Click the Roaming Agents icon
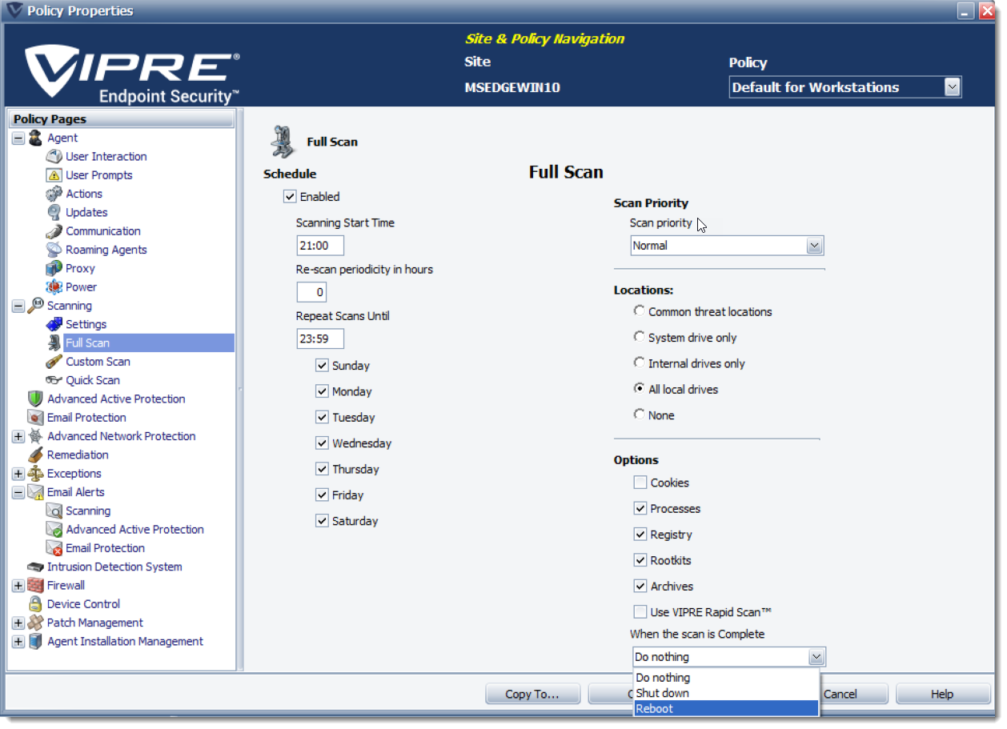The image size is (1007, 729). (x=54, y=249)
